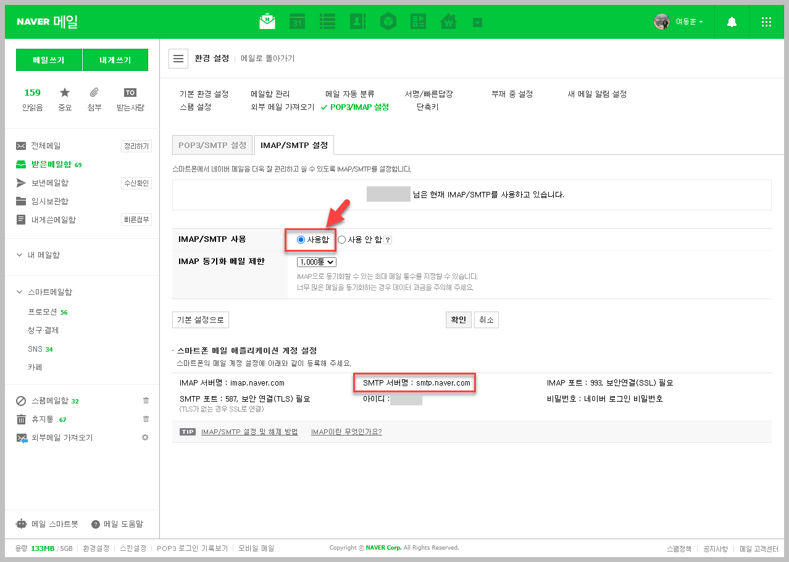Empty 휴지통 using its trash icon
Screen dimensions: 789x562
point(146,419)
